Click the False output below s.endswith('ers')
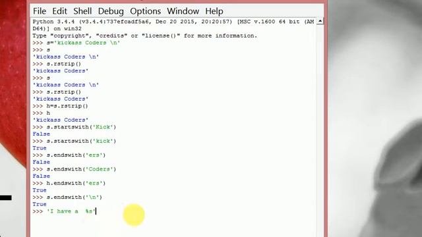422x237 pixels. 41,162
